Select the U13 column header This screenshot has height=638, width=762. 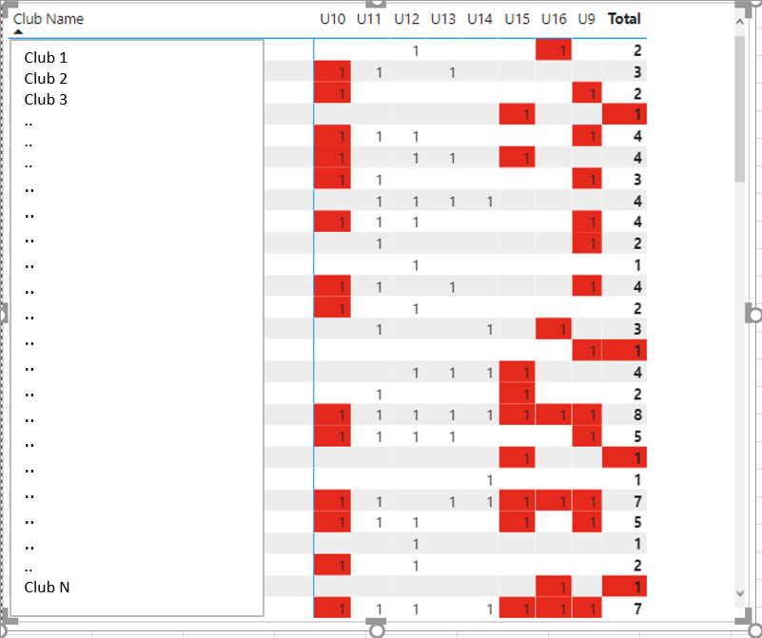point(443,19)
